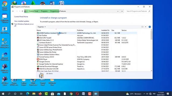Expand the address bar history chevron
The height and width of the screenshot is (96, 172).
point(118,11)
